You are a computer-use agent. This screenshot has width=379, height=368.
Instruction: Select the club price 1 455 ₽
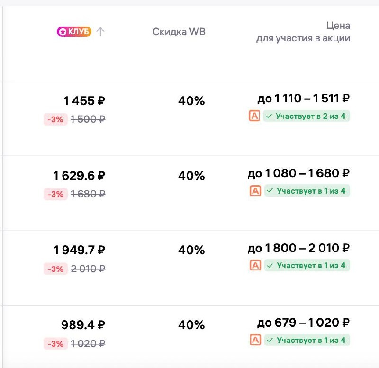point(84,101)
